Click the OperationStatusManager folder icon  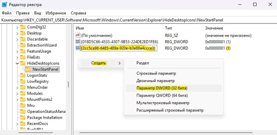tap(23, 111)
